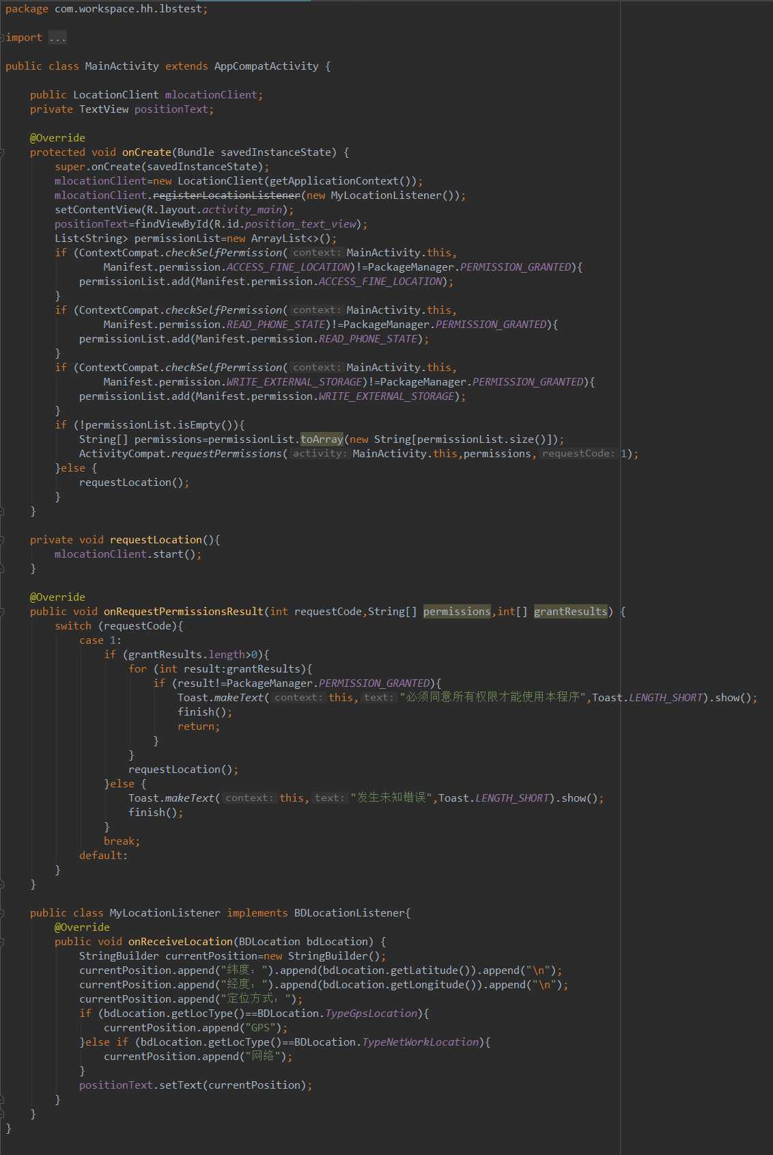
Task: Click getLongitude() call
Action: pos(438,985)
